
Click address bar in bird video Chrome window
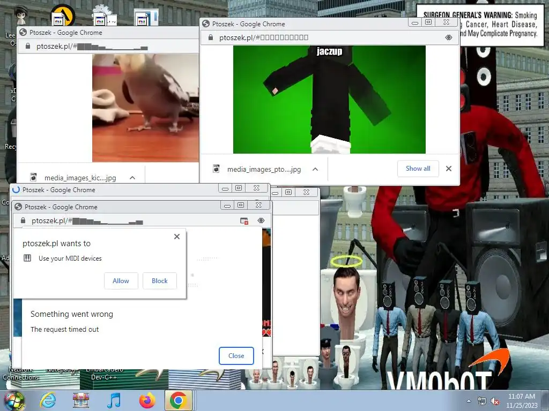click(108, 46)
